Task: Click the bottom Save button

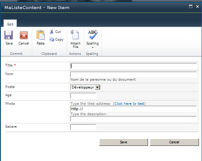Action: click(123, 142)
